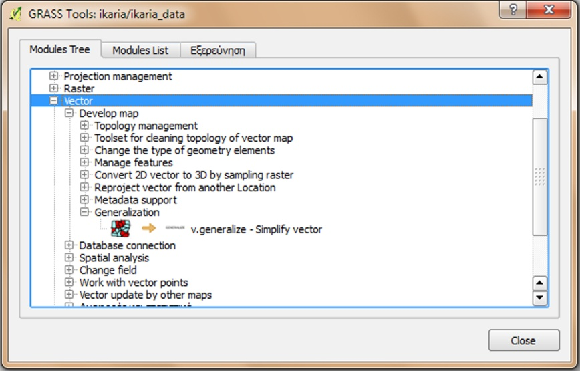This screenshot has height=371, width=580.
Task: Click the scrollbar down arrow at bottom
Action: coord(540,297)
